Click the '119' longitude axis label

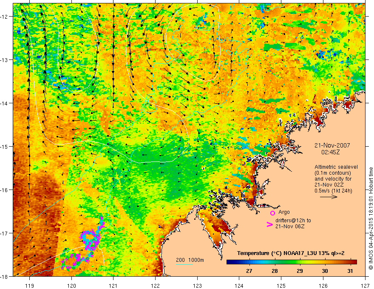coord(30,286)
